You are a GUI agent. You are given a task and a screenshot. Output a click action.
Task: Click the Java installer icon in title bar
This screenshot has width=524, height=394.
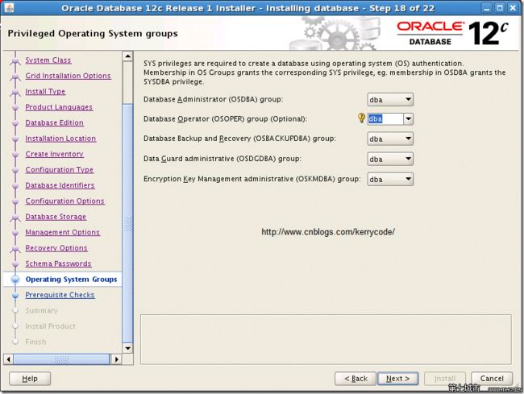pyautogui.click(x=10, y=8)
